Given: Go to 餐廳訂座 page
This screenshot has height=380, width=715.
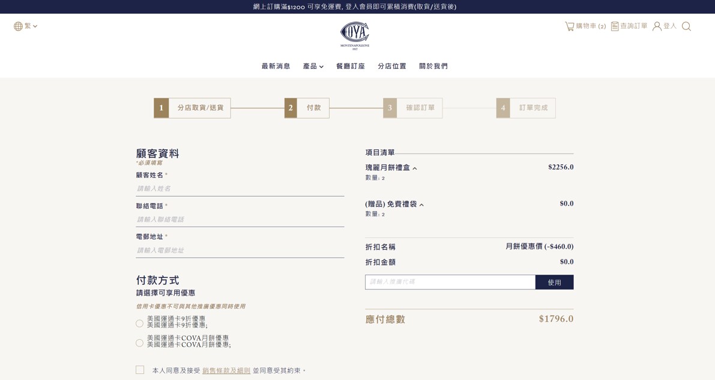Looking at the screenshot, I should 351,67.
